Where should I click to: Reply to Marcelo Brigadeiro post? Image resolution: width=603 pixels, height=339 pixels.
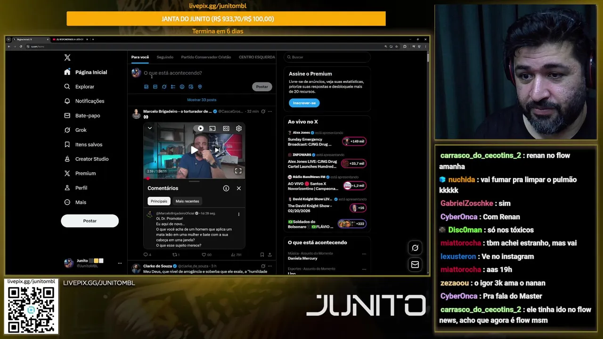tap(147, 255)
